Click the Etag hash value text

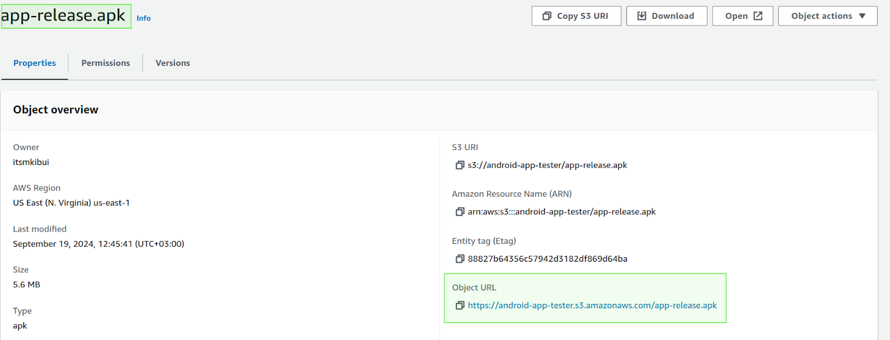tap(547, 259)
